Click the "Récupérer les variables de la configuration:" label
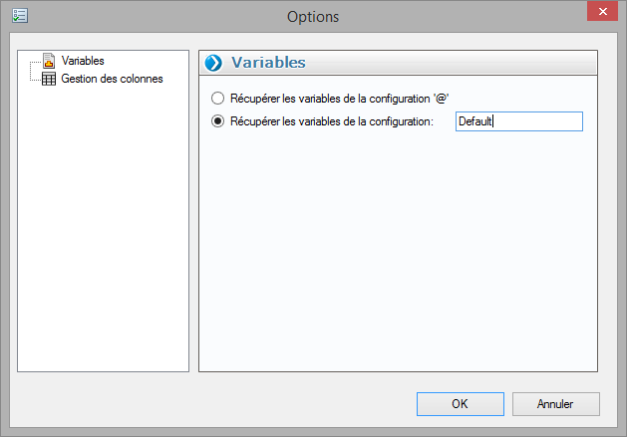 tap(332, 121)
